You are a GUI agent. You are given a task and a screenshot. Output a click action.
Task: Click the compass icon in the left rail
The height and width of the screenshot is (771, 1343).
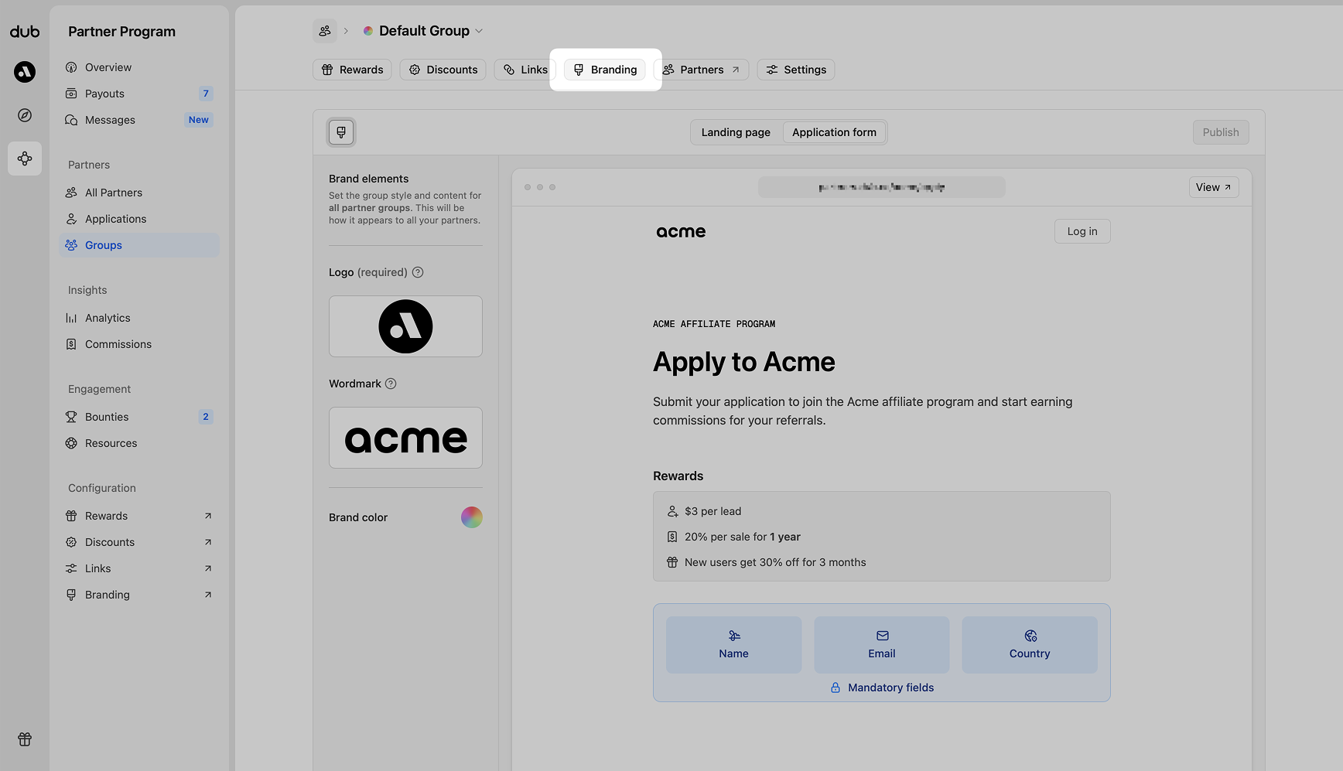[25, 115]
